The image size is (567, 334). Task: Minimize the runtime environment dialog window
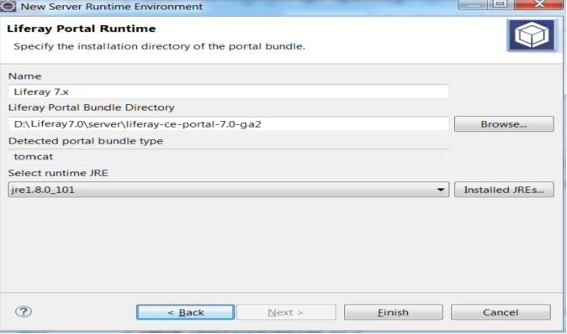coord(473,4)
